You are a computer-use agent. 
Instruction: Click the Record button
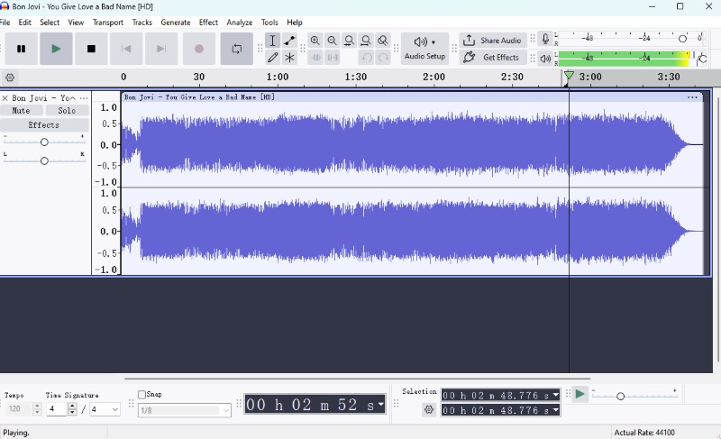(199, 49)
